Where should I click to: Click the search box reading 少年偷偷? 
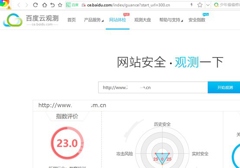230,5
